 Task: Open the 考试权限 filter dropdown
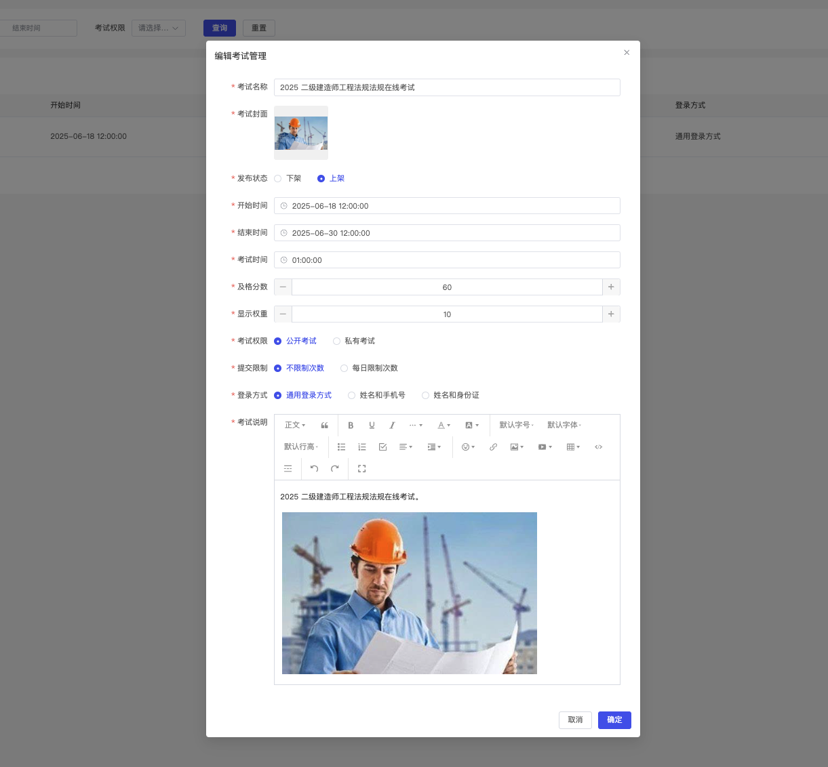tap(158, 28)
